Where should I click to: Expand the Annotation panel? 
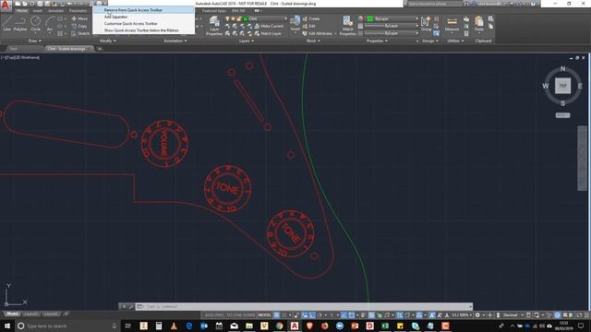pyautogui.click(x=175, y=41)
